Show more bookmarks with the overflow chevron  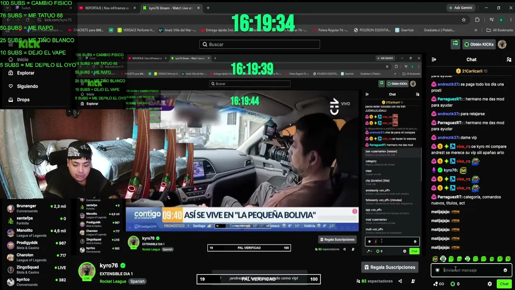pyautogui.click(x=476, y=30)
